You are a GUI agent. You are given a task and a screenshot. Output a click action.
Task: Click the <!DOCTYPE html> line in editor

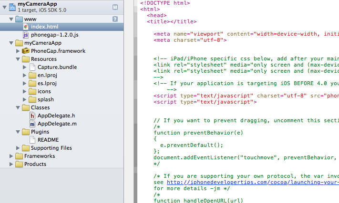(x=165, y=3)
